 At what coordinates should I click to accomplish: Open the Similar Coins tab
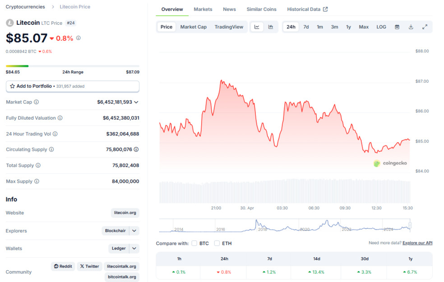click(261, 9)
